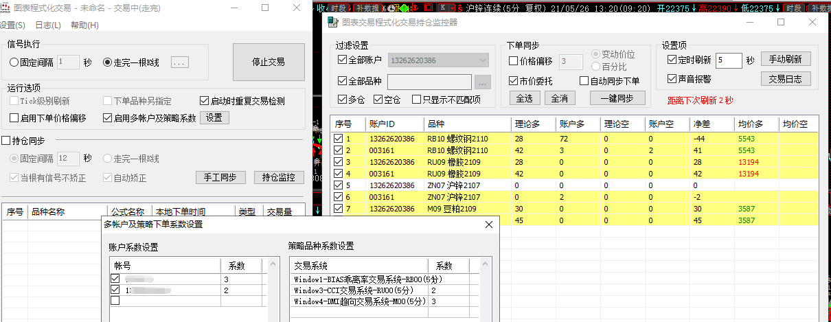Click the 净差 column header
The image size is (831, 322).
[x=711, y=124]
